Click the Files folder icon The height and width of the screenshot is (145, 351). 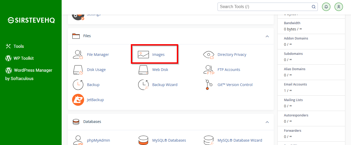click(x=76, y=36)
